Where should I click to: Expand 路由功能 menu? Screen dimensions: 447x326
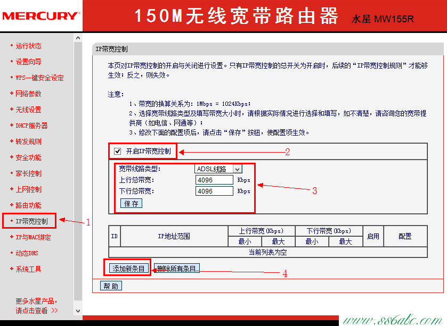click(x=28, y=205)
